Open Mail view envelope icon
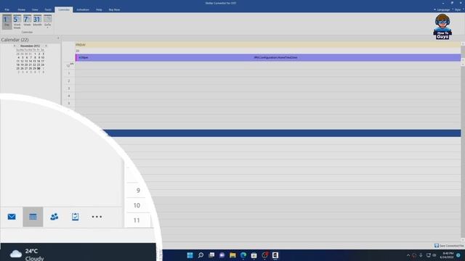 click(12, 217)
